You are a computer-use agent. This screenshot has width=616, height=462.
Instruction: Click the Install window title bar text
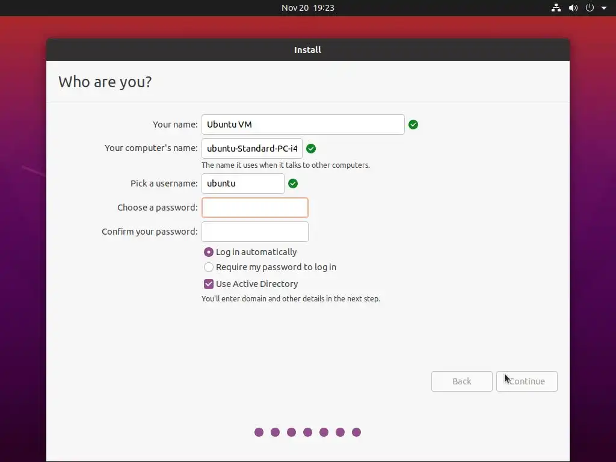click(307, 50)
